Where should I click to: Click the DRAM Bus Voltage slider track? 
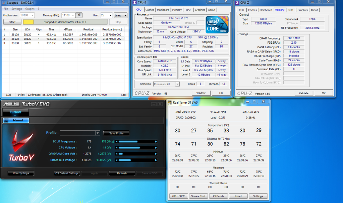pyautogui.click(x=136, y=160)
